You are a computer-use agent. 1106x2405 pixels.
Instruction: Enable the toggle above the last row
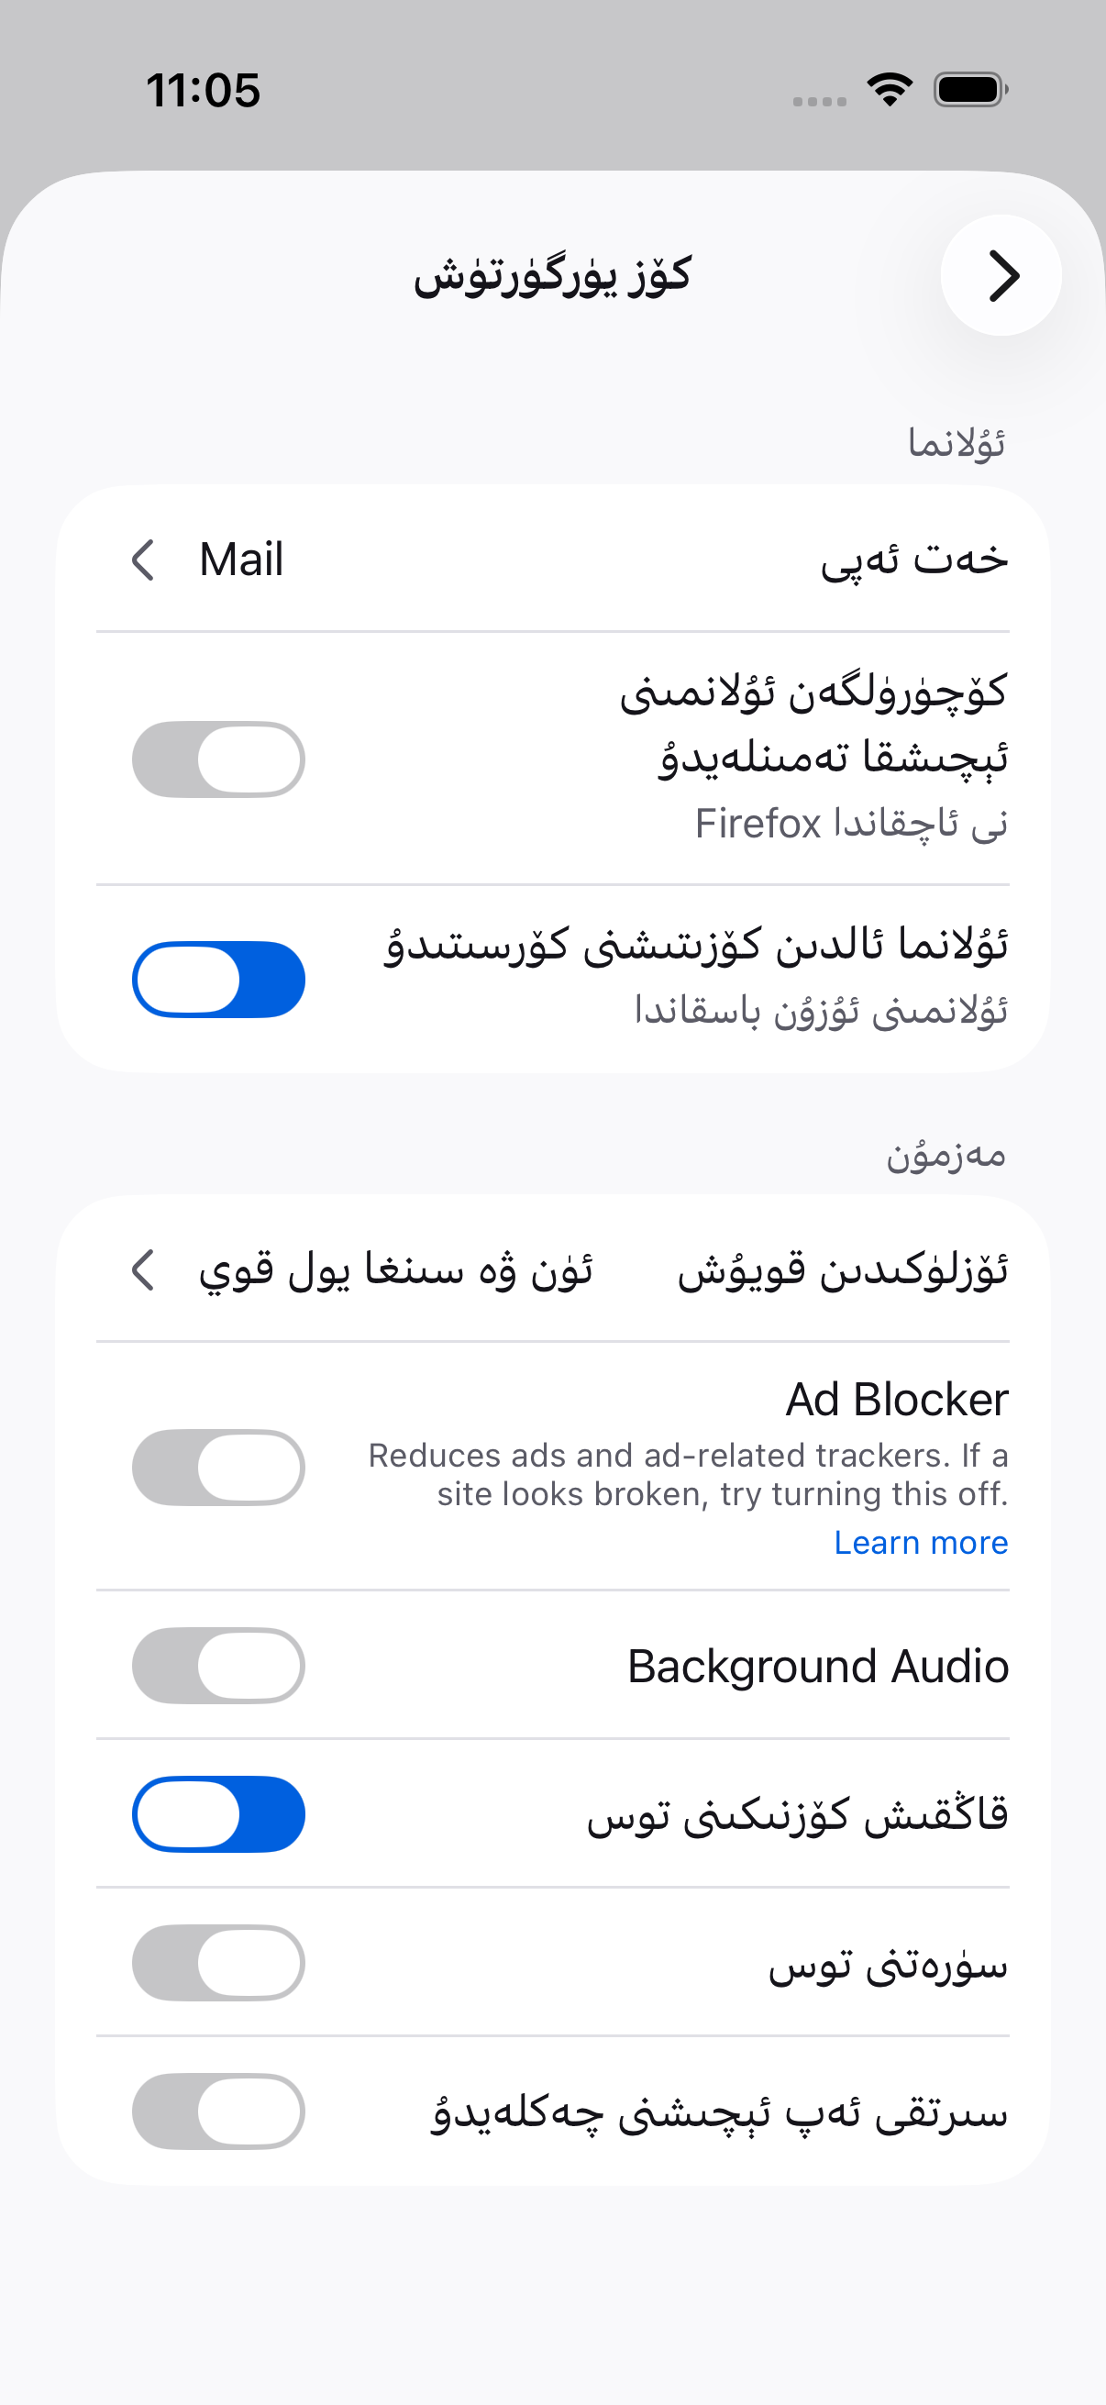coord(218,1963)
